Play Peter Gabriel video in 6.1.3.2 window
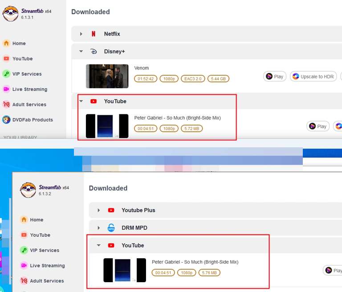342x292 pixels. coord(333,270)
